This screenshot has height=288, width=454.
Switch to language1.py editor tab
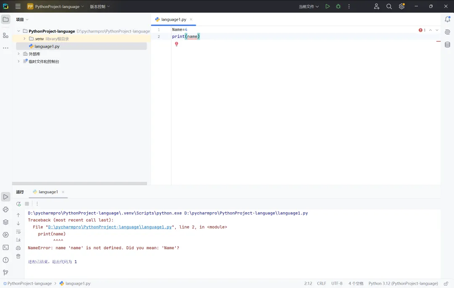174,19
